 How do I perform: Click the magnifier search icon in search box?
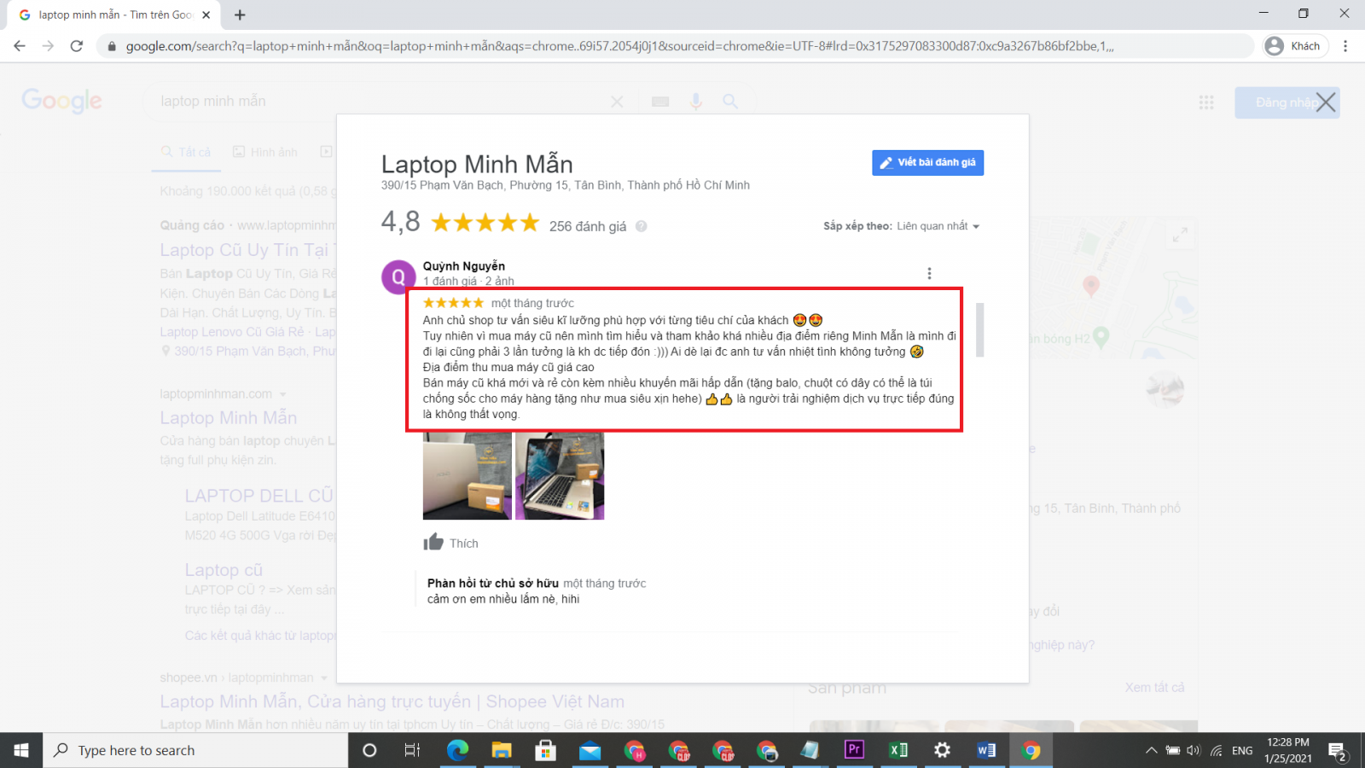pos(730,102)
